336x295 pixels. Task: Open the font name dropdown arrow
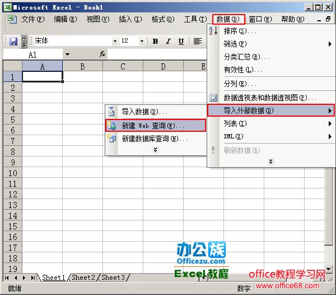pyautogui.click(x=115, y=41)
